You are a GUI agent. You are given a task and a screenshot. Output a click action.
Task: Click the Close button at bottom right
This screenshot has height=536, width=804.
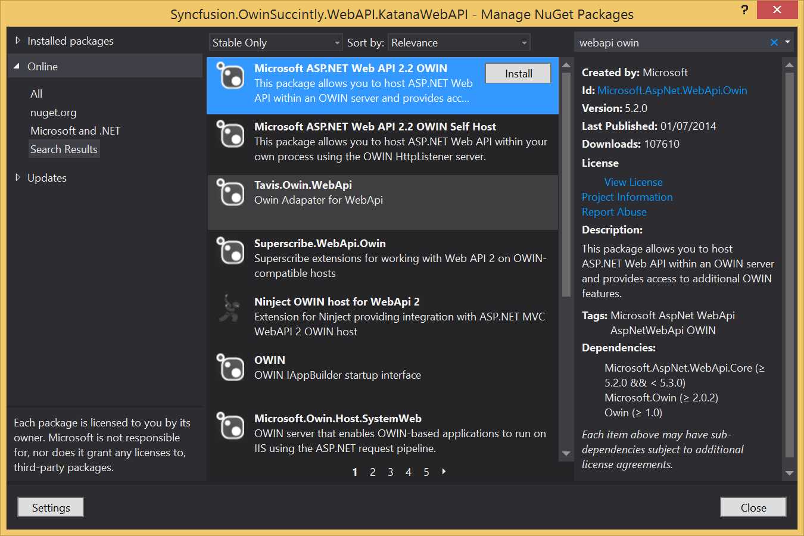[753, 507]
